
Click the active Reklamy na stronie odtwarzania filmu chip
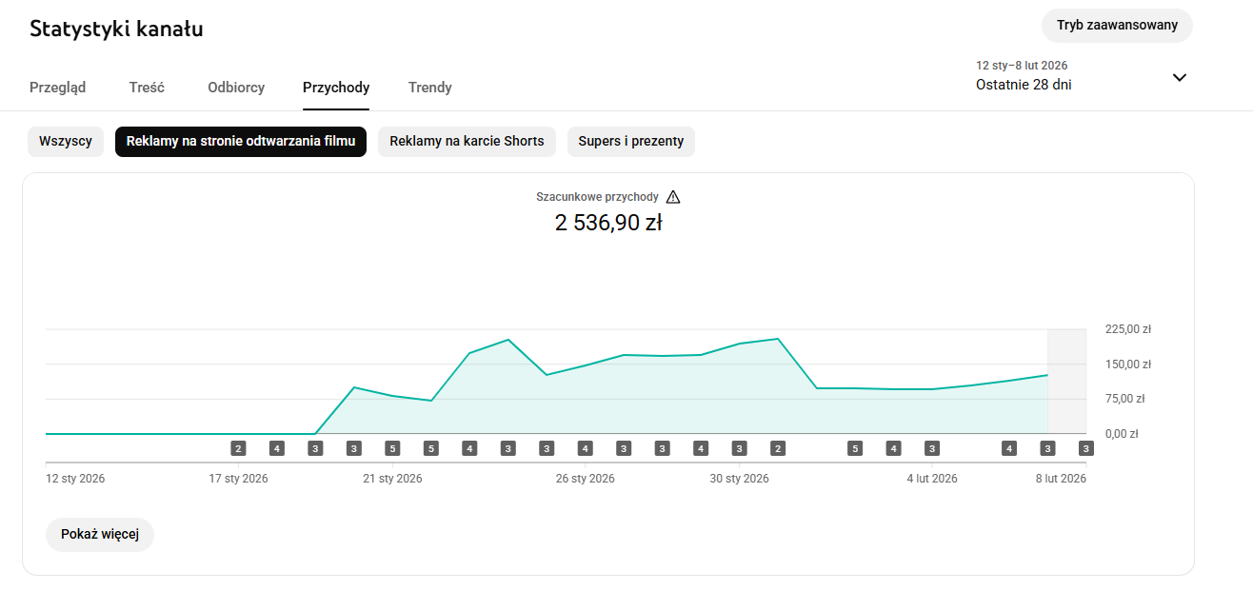point(241,142)
